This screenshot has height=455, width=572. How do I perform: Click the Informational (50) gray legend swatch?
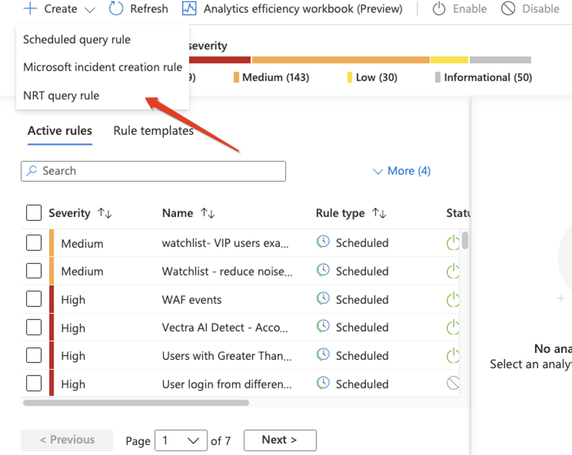tap(438, 78)
